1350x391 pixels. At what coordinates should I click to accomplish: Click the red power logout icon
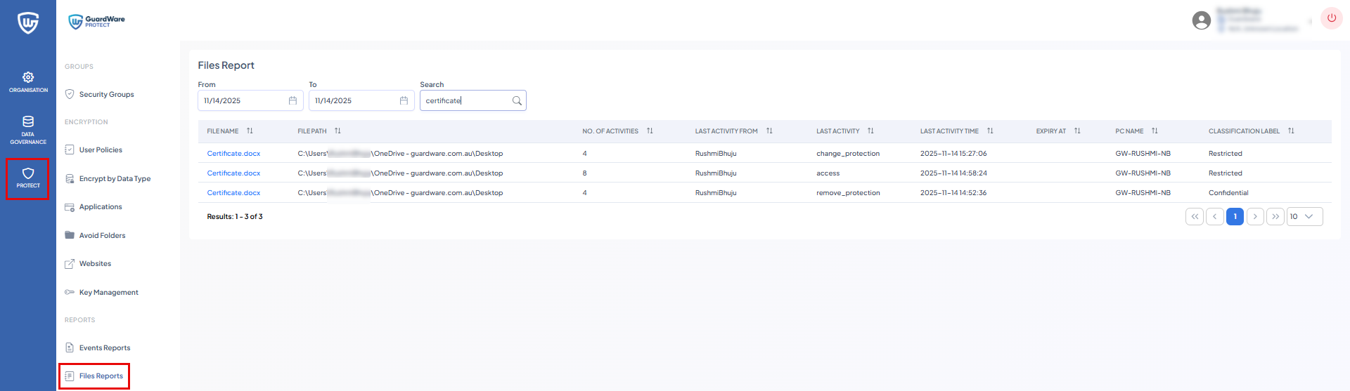[x=1331, y=18]
